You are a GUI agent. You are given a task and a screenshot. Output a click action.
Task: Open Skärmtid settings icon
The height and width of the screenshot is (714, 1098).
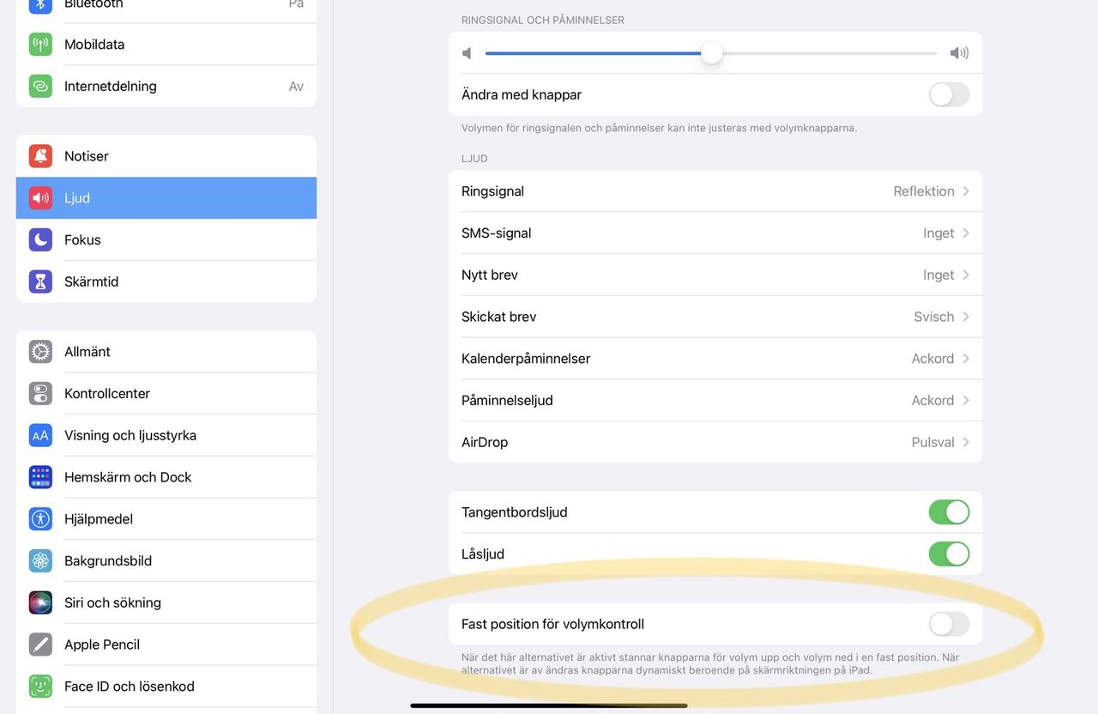(x=39, y=281)
